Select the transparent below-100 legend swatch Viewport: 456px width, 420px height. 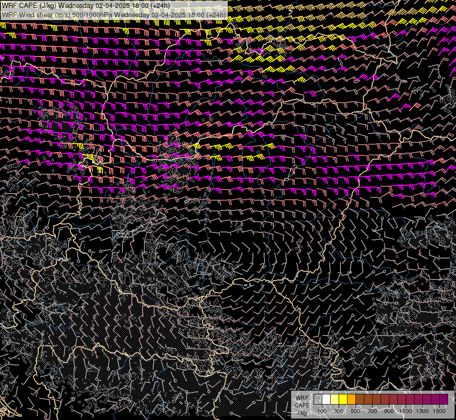318,399
